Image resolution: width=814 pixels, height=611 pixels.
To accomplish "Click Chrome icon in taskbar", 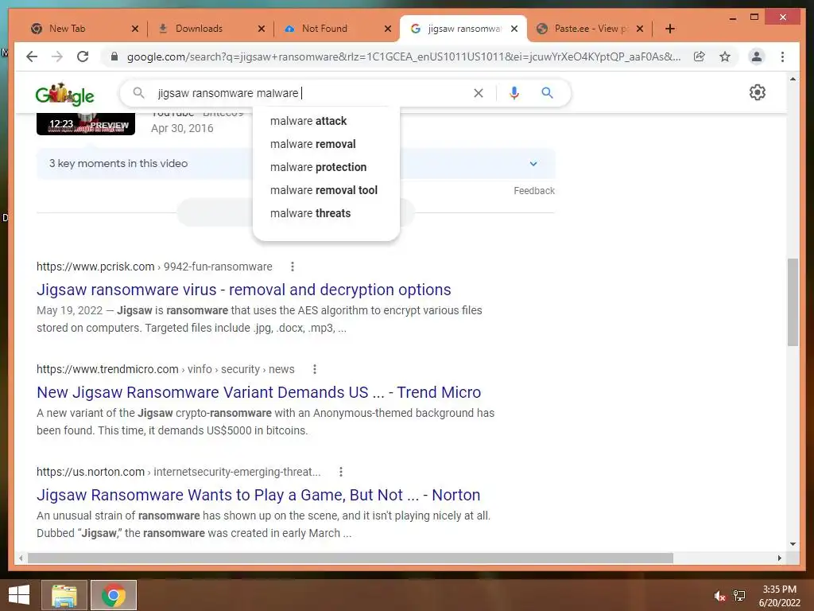I will coord(114,595).
